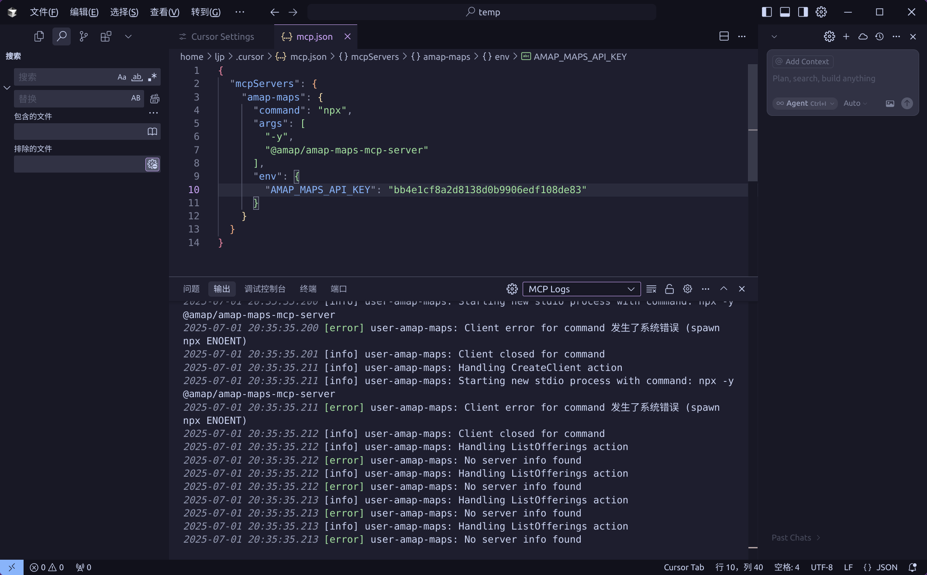Open chat history clock icon
This screenshot has width=927, height=575.
pyautogui.click(x=879, y=37)
